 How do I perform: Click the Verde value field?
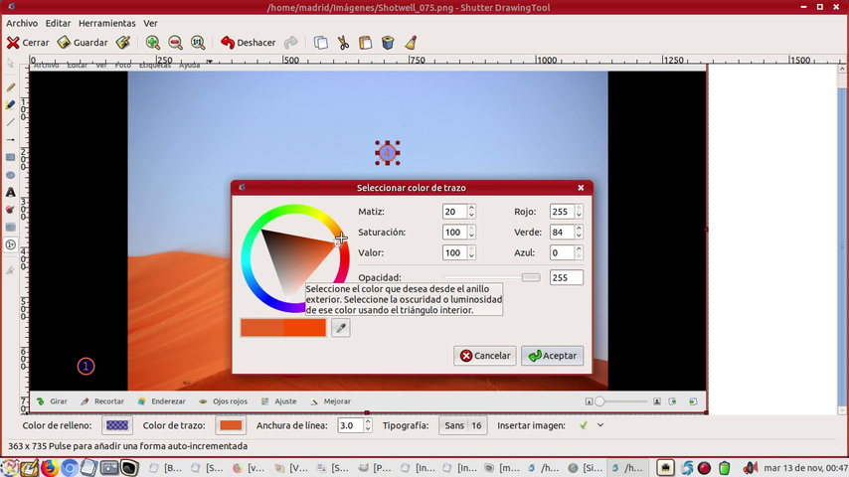[x=562, y=233]
